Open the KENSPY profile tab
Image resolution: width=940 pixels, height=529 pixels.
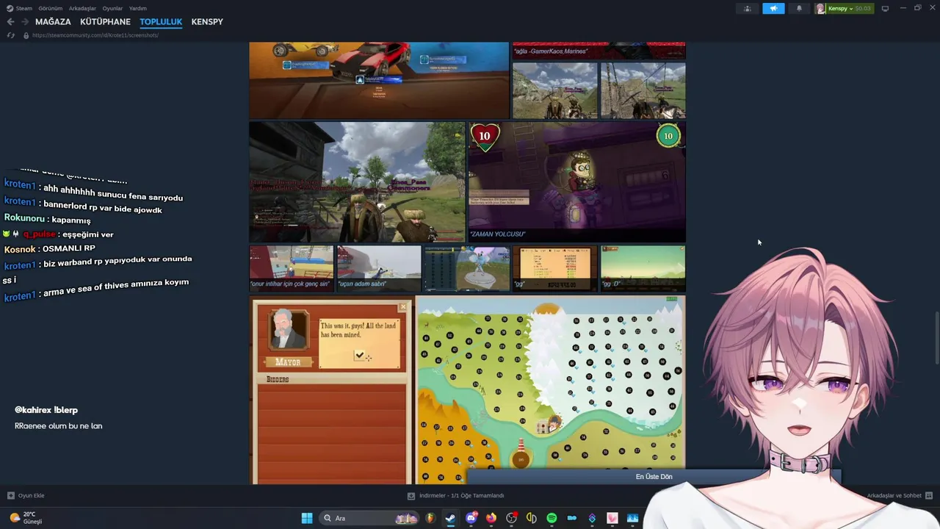click(x=207, y=22)
